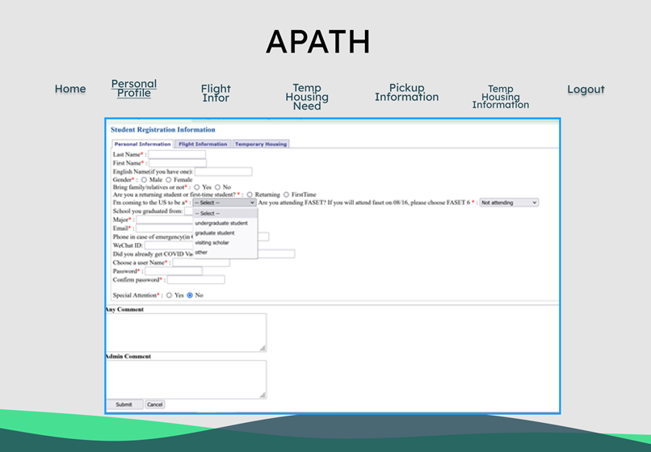Switch to the Personal Information tab
This screenshot has width=651, height=452.
(x=142, y=144)
